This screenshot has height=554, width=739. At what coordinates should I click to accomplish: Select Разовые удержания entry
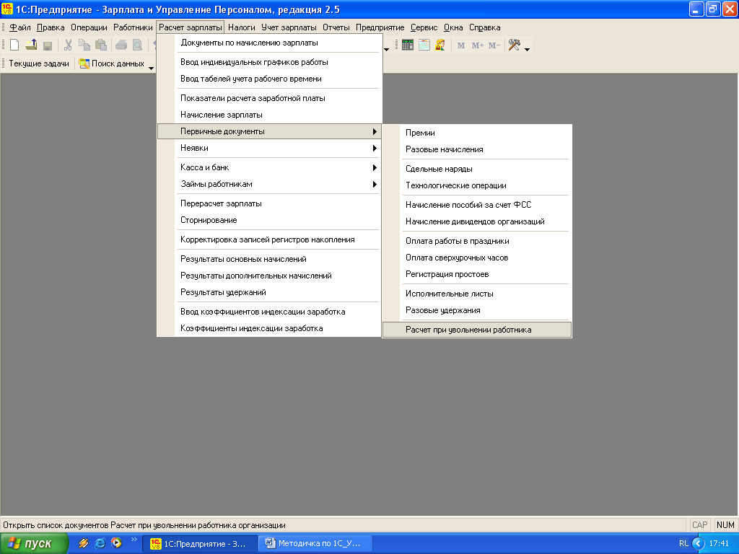coord(477,310)
